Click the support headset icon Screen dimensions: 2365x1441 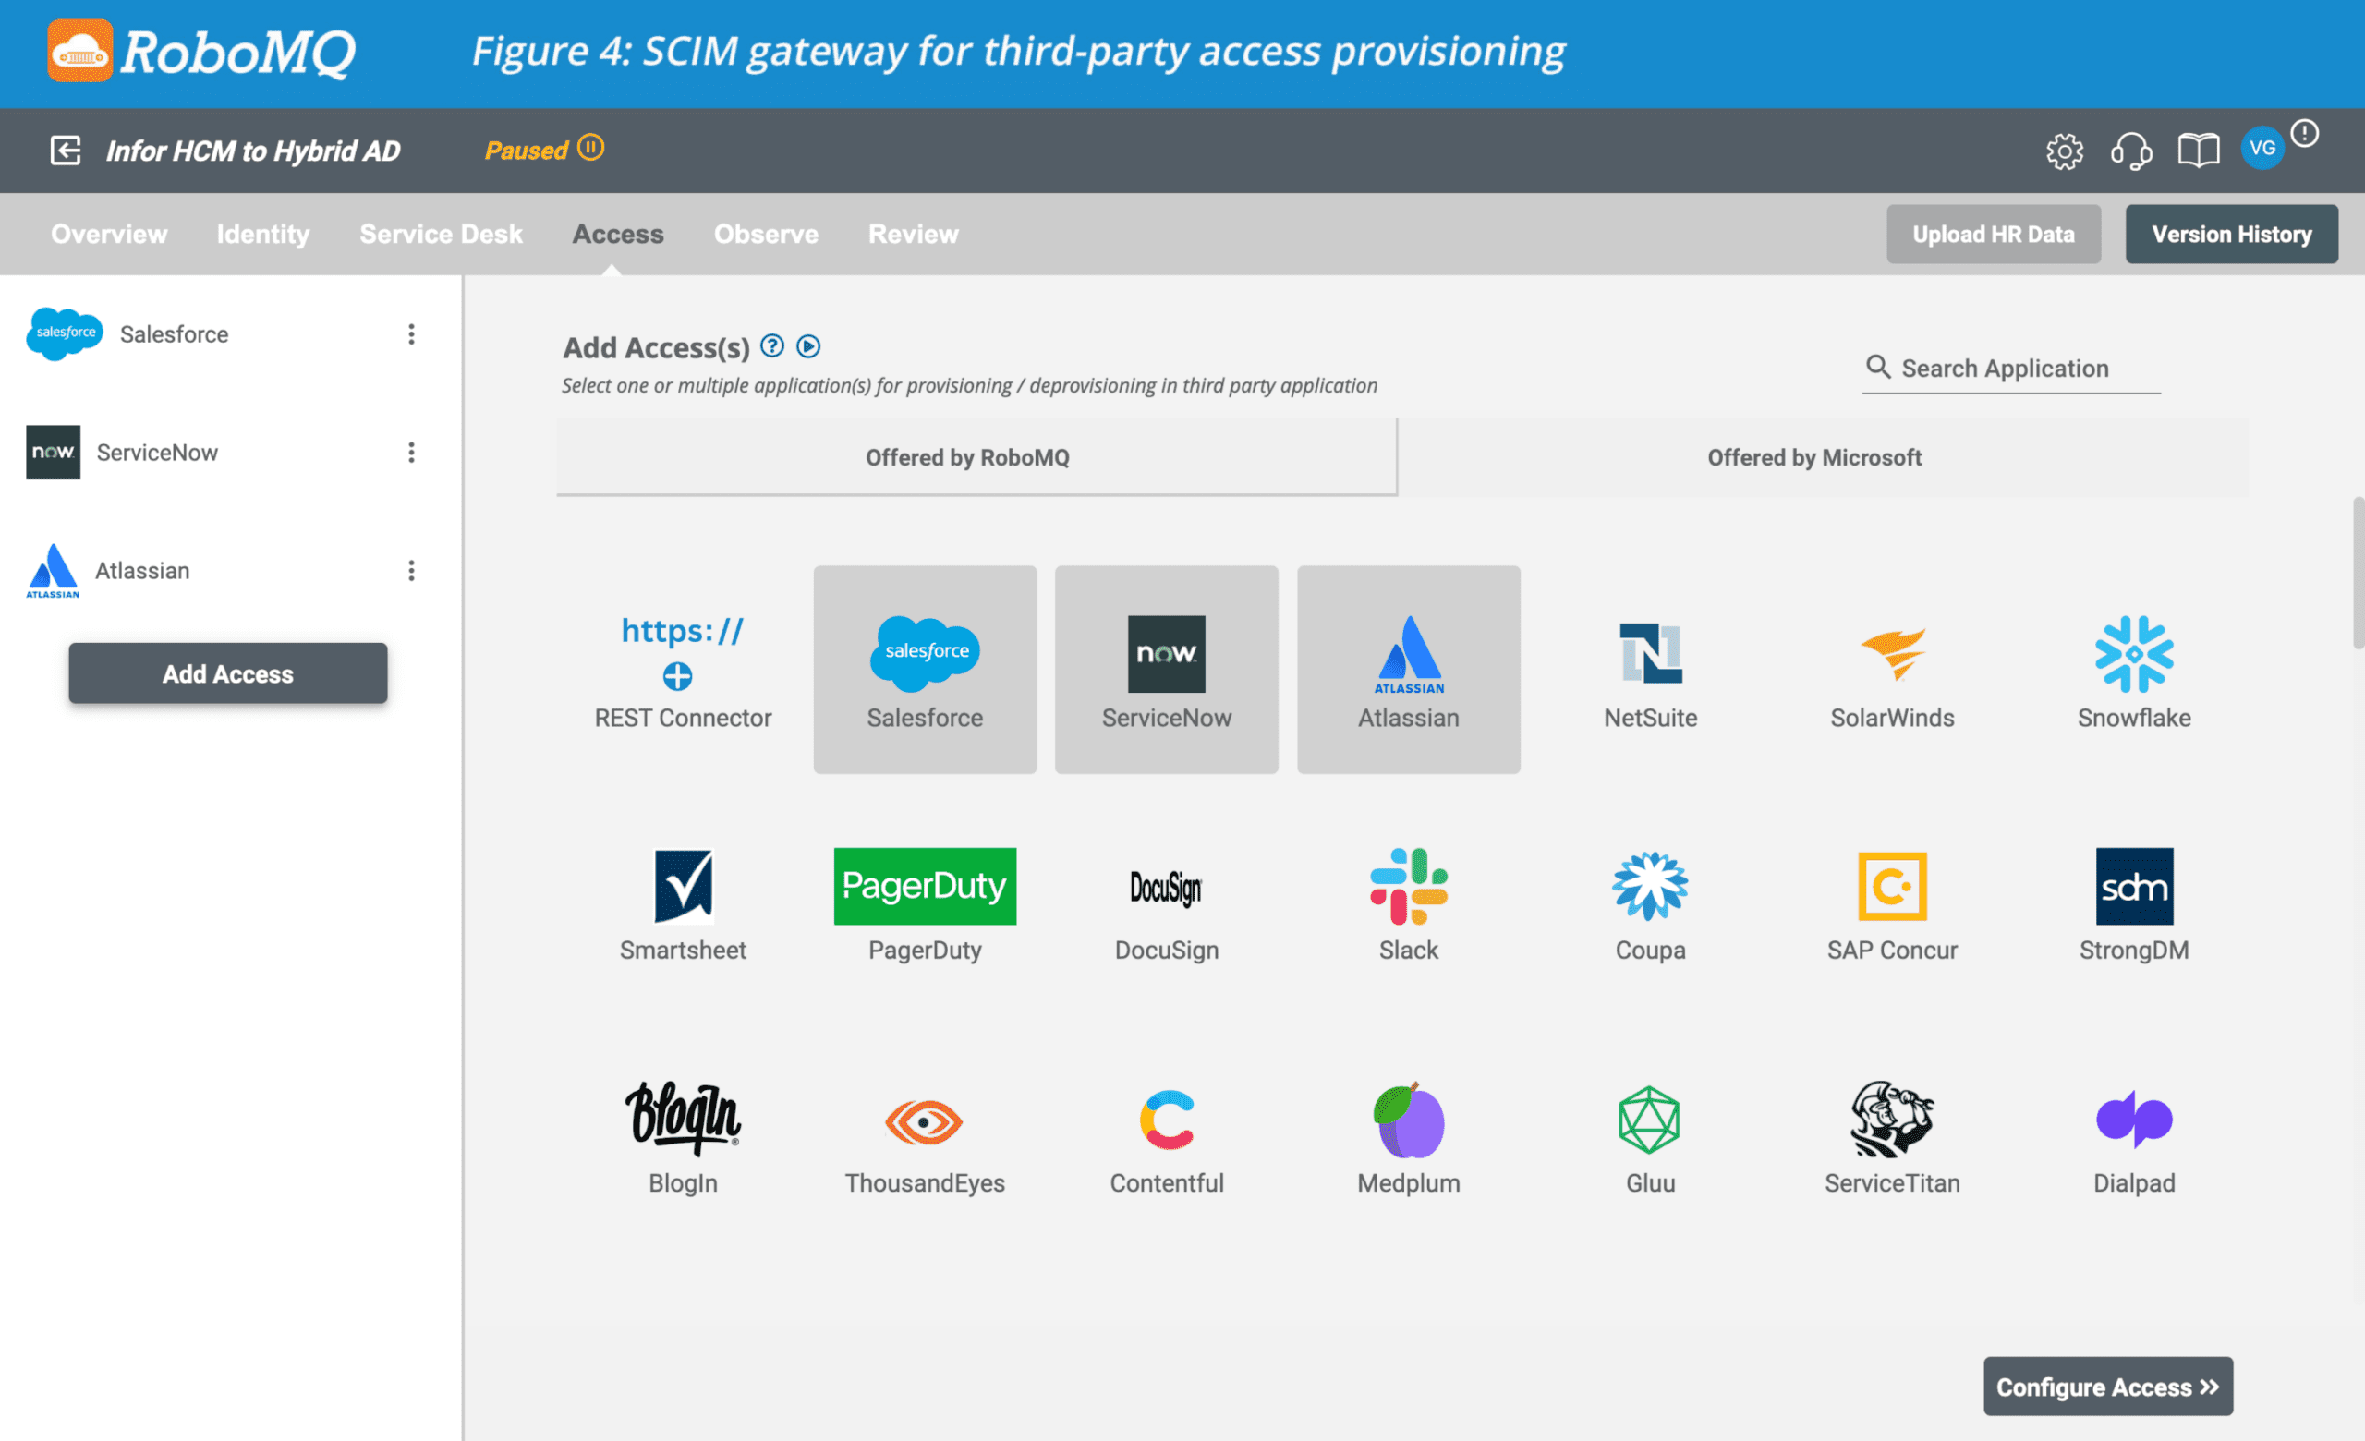[2132, 151]
